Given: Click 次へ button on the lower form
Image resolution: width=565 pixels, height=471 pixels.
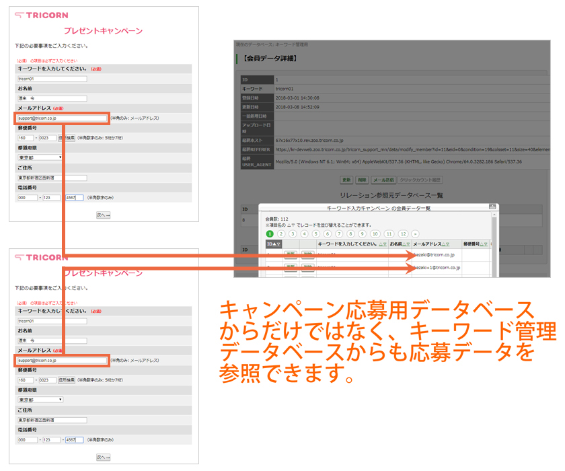Looking at the screenshot, I should [103, 458].
